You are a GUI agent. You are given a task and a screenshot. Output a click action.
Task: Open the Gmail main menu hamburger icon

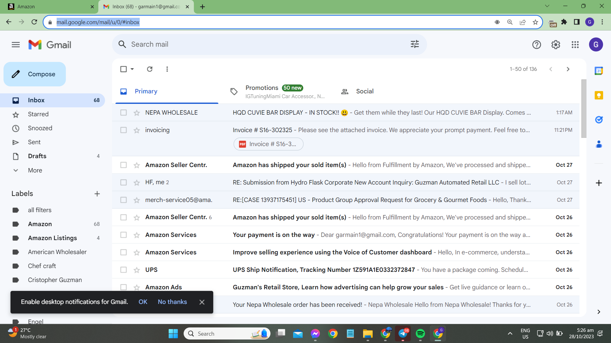pyautogui.click(x=16, y=45)
